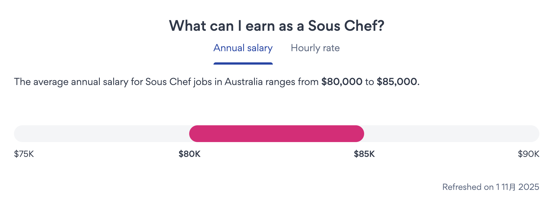The width and height of the screenshot is (555, 198).
Task: Click "2025" in the refreshed date
Action: [x=529, y=187]
